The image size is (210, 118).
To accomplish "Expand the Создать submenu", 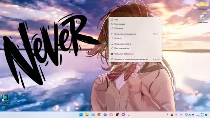I will coord(135,38).
